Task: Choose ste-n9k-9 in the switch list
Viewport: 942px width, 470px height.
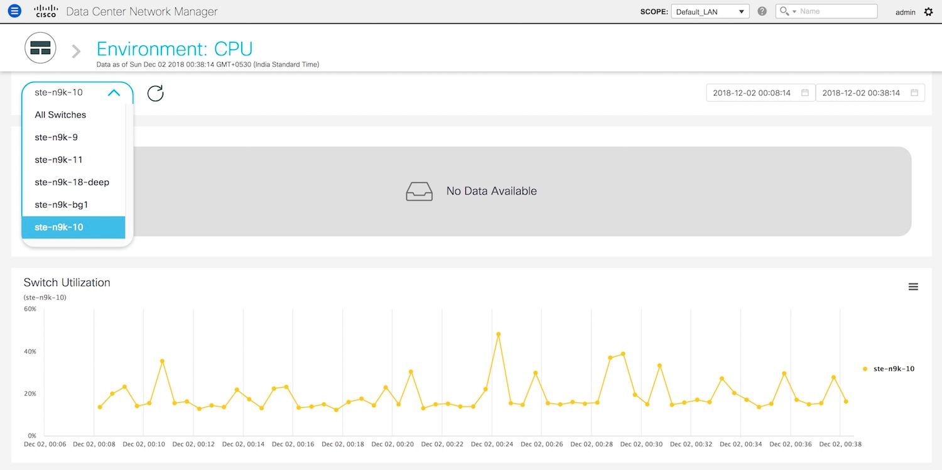Action: tap(57, 137)
